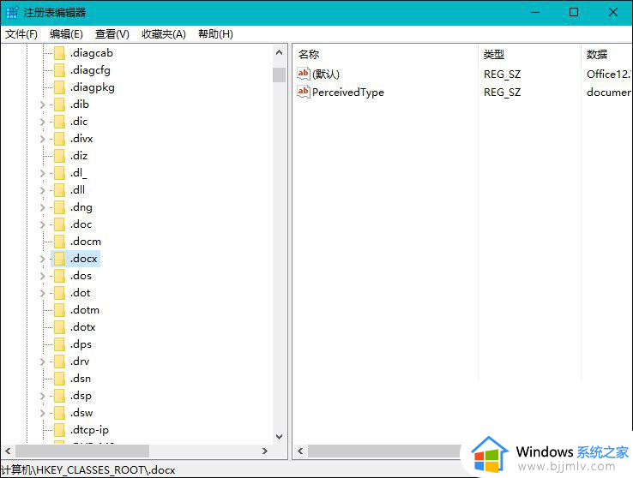Click the .diagcab folder icon
The image size is (633, 478).
(x=59, y=53)
